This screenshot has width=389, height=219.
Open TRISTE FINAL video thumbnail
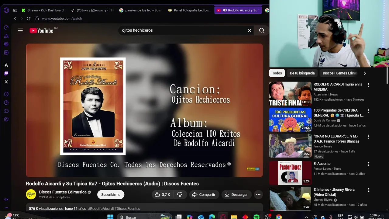point(290,94)
